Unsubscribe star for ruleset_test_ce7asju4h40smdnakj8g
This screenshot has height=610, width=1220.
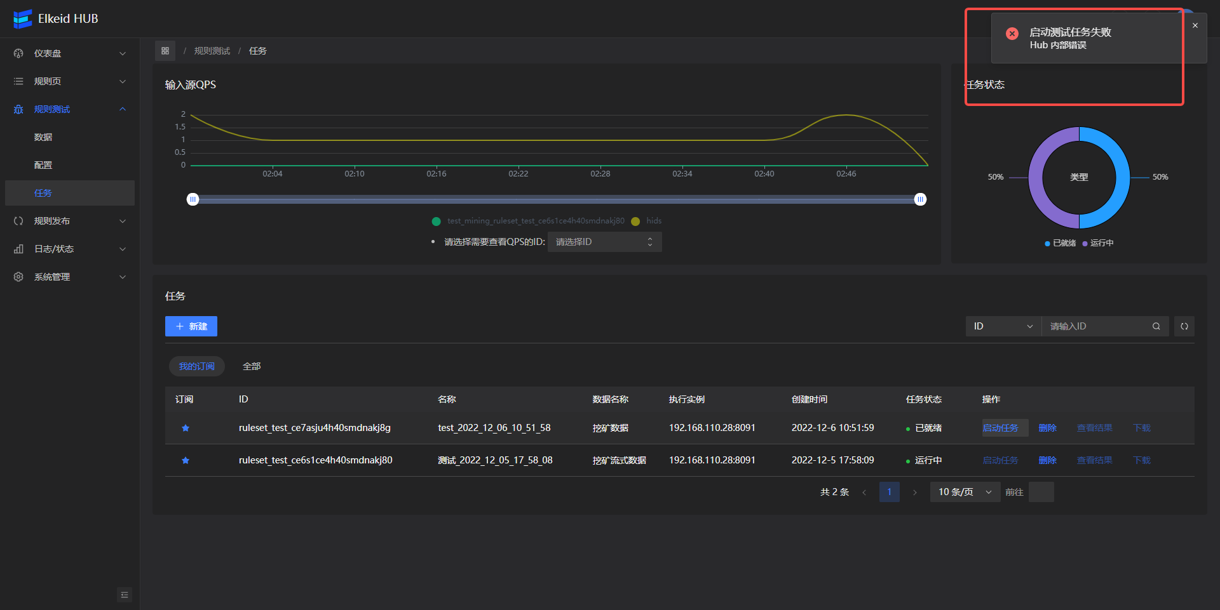(186, 428)
